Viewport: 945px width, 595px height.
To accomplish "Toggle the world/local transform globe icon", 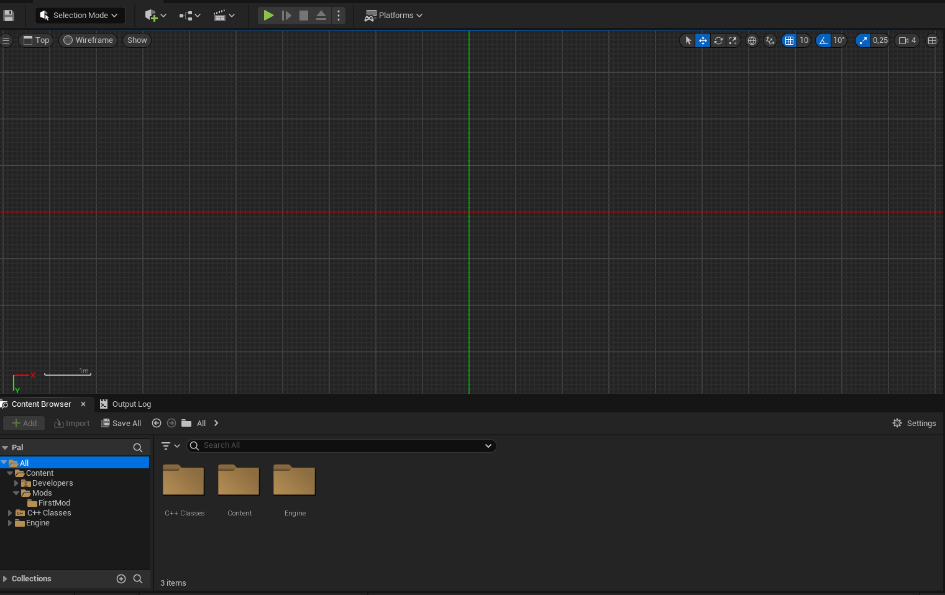I will [x=752, y=40].
